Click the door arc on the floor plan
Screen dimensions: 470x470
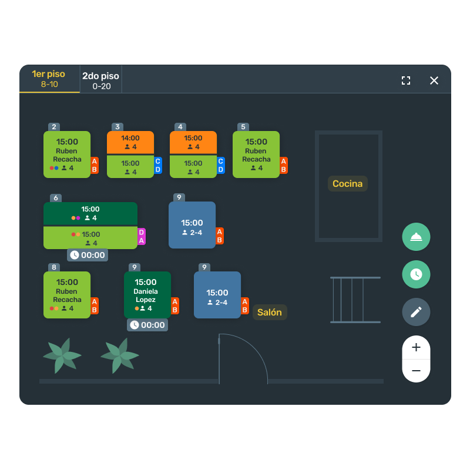coord(243,359)
